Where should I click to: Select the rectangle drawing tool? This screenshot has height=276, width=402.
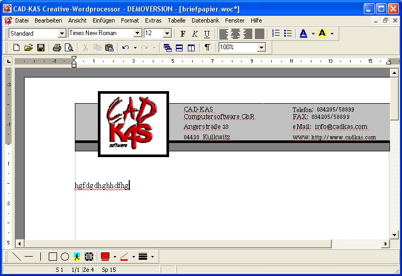(x=52, y=257)
